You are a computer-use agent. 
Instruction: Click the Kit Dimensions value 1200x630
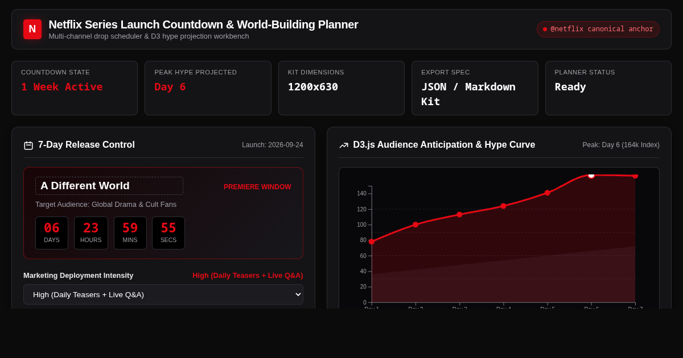[313, 87]
